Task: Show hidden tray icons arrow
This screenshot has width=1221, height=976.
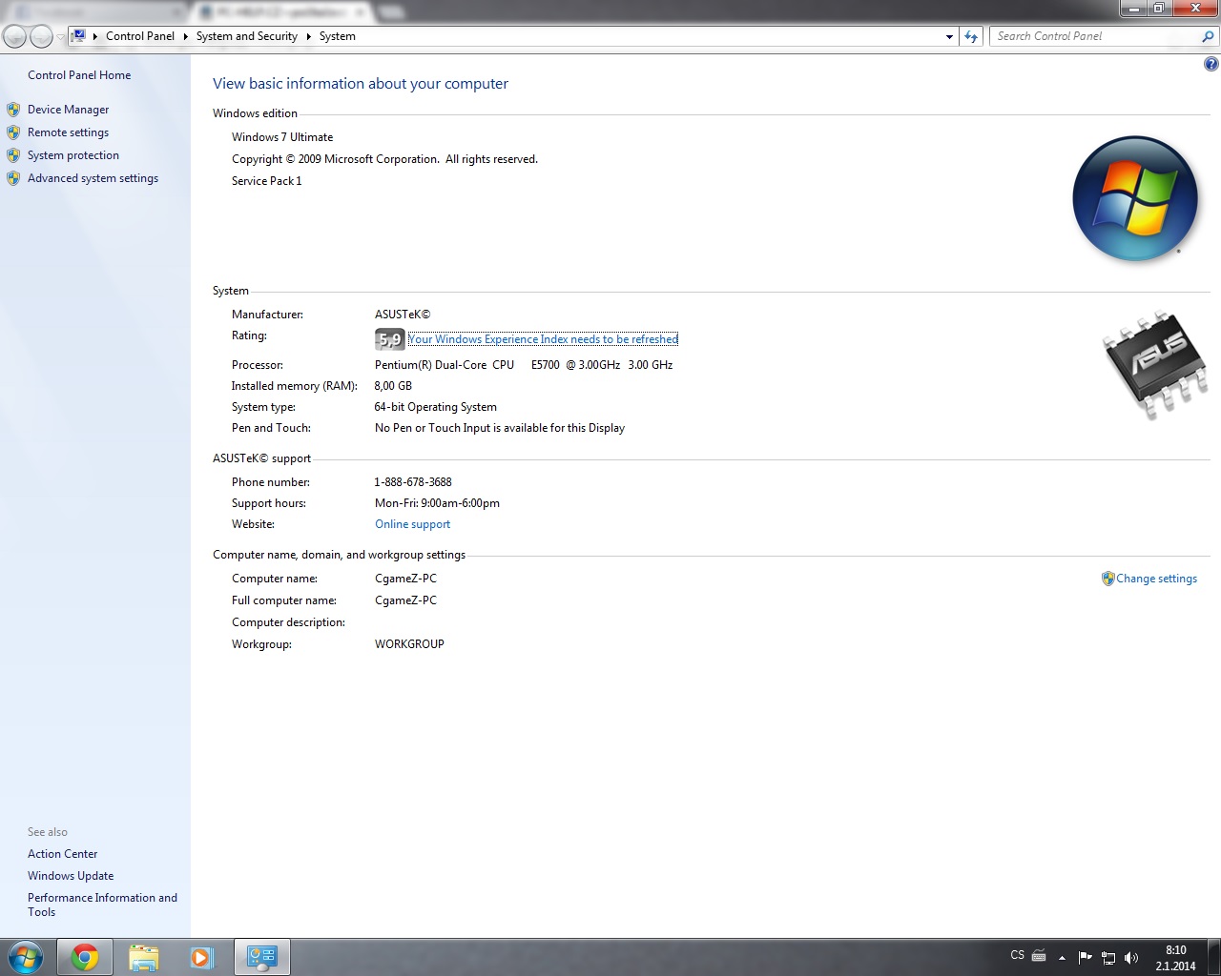Action: pos(1062,958)
